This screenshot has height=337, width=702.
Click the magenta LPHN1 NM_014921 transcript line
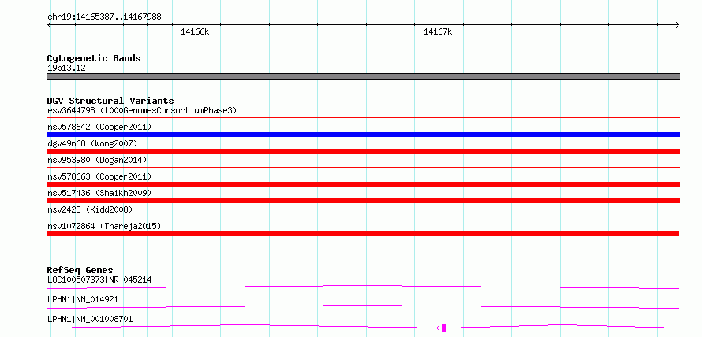[363, 306]
